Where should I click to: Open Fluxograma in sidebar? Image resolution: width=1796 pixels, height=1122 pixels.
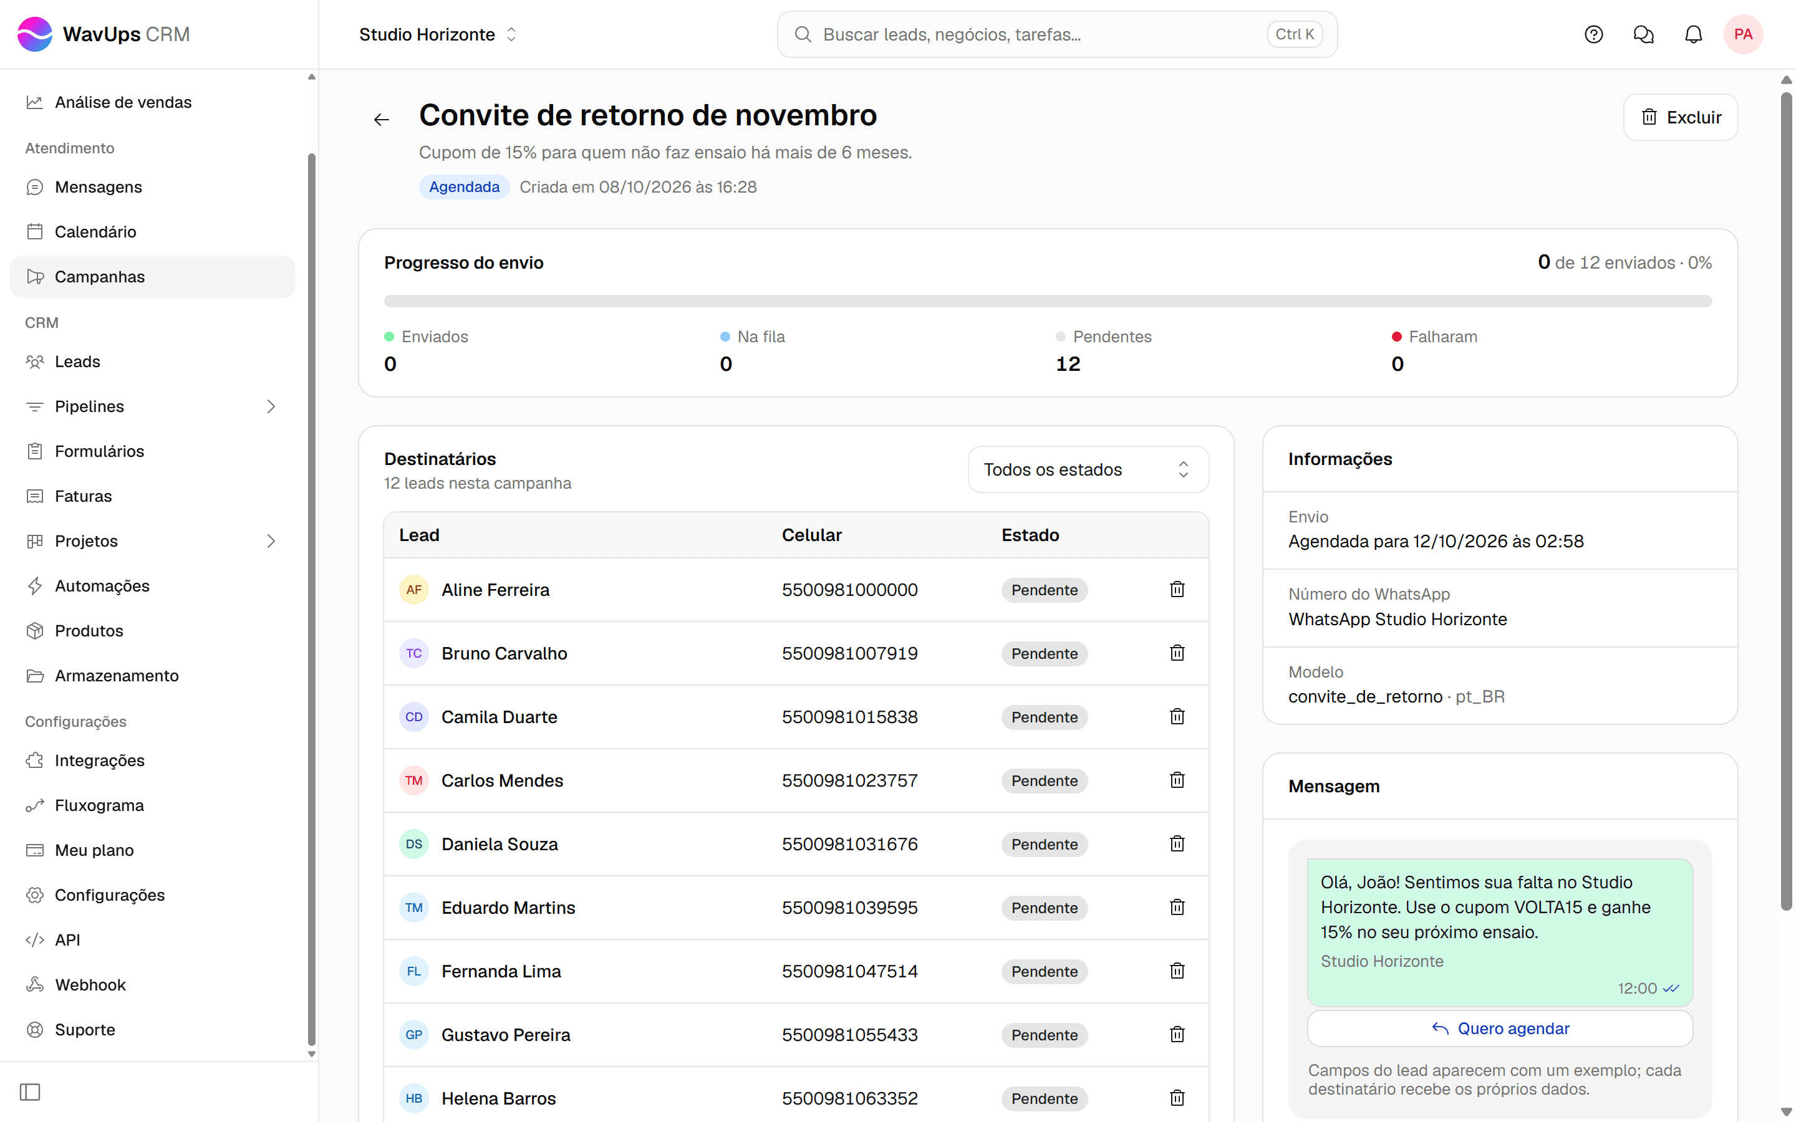tap(152, 805)
